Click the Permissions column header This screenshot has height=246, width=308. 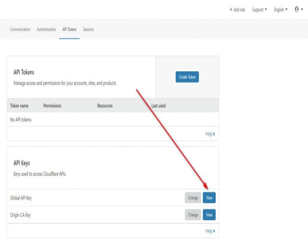[52, 106]
